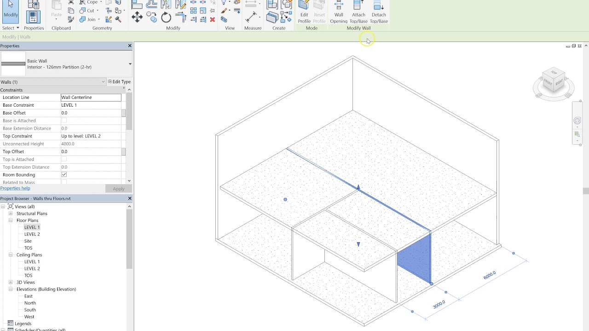Click the Demolish hammer icon
589x331 pixels.
point(118,19)
